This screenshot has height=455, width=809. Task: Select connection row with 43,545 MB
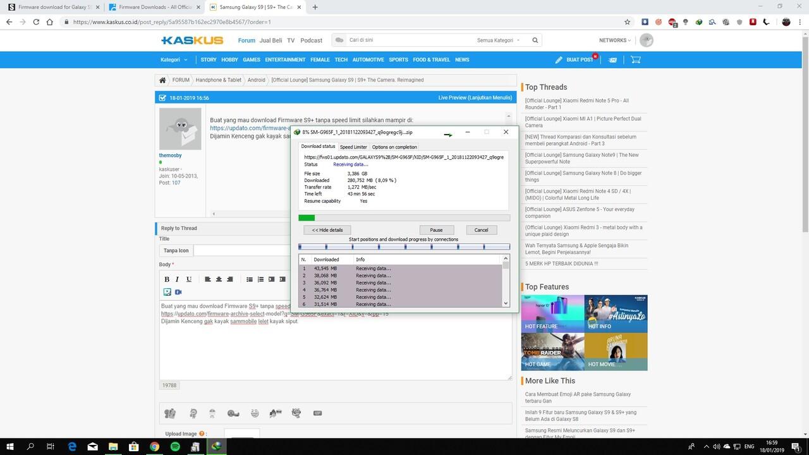[x=400, y=269]
